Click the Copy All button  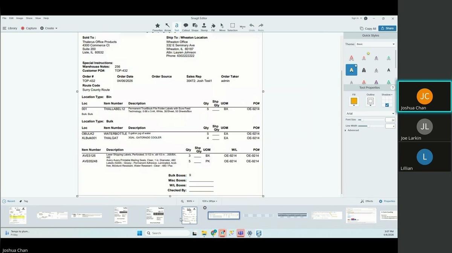[x=368, y=28]
